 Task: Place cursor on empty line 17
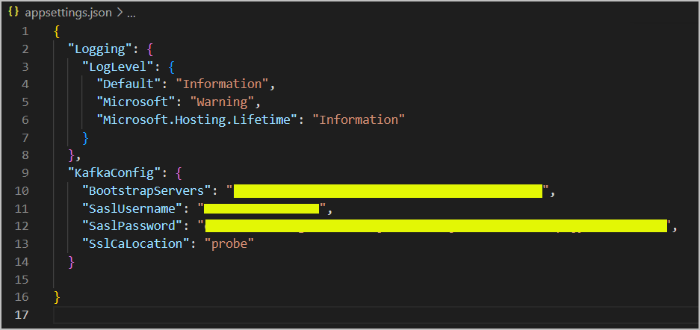[x=377, y=314]
